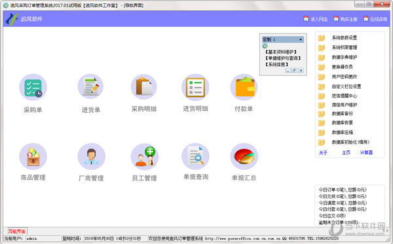Image resolution: width=393 pixels, height=244 pixels.
Task: Click the 进入网店 link in header
Action: coord(315,19)
